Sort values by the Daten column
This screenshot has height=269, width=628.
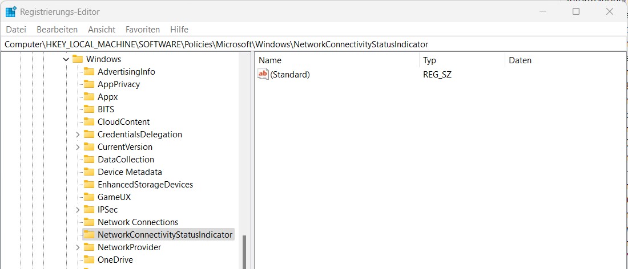point(566,60)
